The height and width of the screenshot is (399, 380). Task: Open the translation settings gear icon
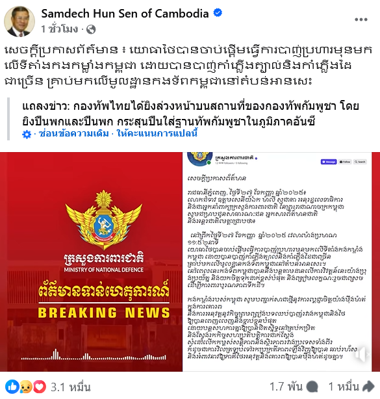27,134
